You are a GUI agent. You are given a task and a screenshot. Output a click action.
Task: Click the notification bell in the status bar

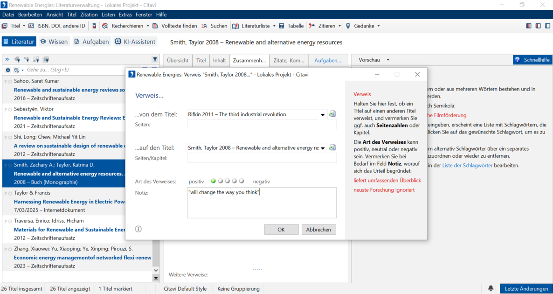pyautogui.click(x=491, y=288)
